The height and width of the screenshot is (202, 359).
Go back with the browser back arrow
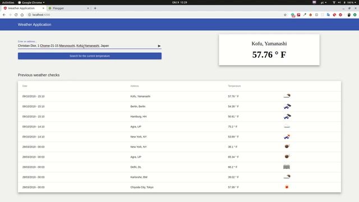[4, 15]
